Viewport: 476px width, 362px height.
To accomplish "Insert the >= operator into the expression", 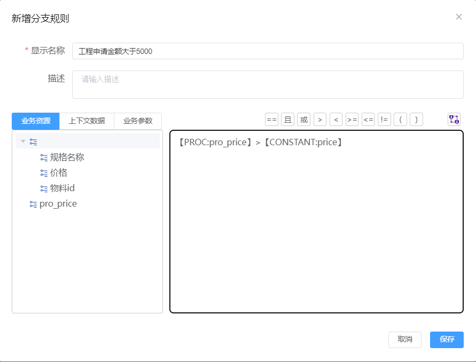I will (352, 119).
